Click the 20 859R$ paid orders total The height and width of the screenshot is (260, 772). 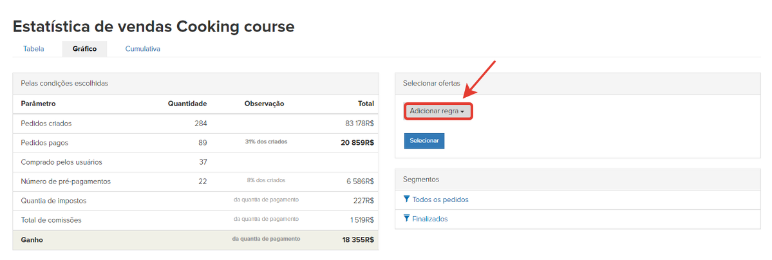357,143
